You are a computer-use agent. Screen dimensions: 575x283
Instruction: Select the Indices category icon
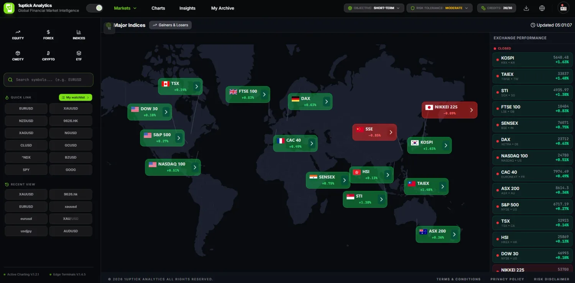pos(79,34)
